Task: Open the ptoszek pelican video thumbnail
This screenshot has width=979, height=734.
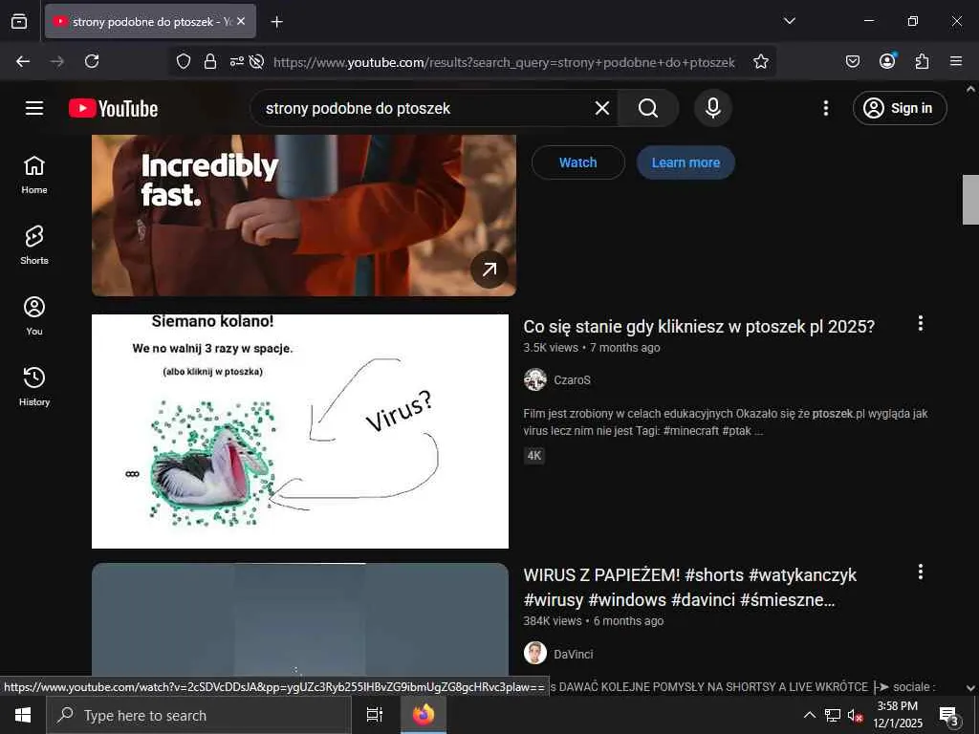Action: 300,431
